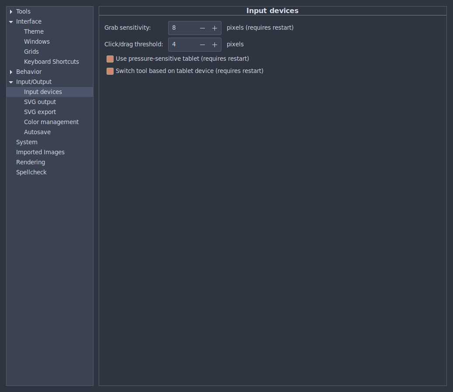Click the Click/drag threshold value field

click(x=183, y=45)
